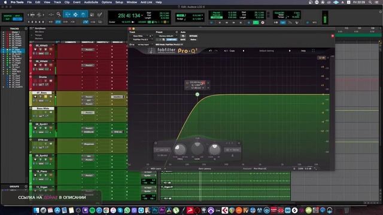
Task: Select the 07_Bass track name
Action: coord(42,93)
